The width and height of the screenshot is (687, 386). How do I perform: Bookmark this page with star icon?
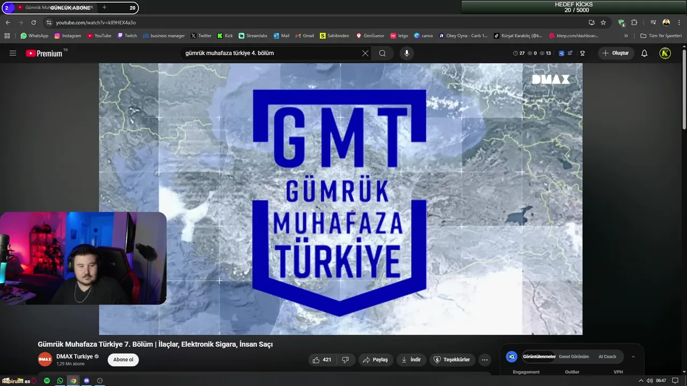(x=603, y=23)
